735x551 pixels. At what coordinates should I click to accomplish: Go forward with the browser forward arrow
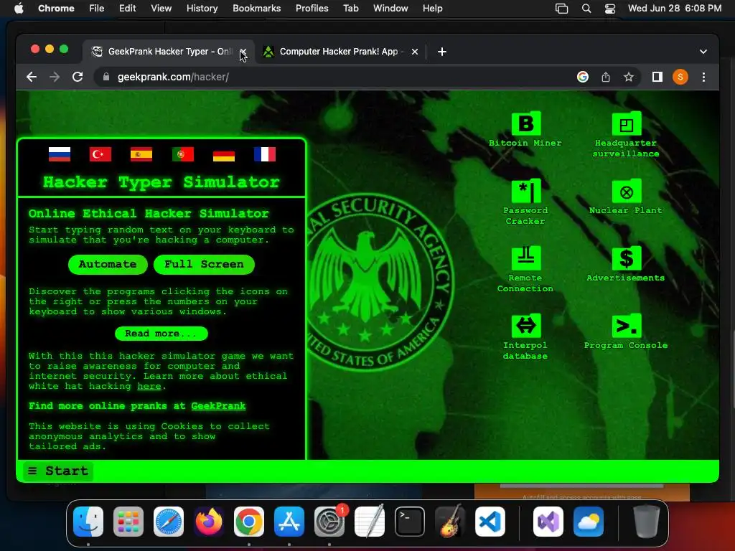[x=55, y=77]
